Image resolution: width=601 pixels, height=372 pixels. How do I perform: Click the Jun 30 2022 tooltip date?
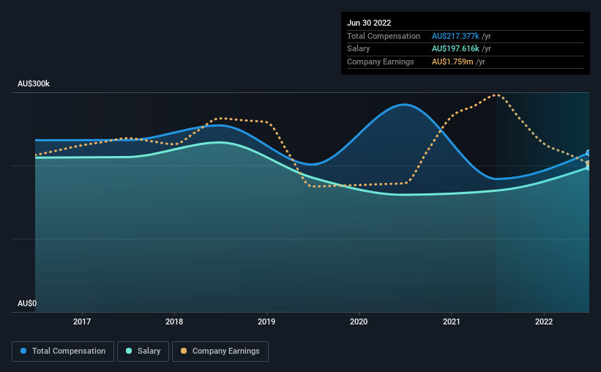369,23
